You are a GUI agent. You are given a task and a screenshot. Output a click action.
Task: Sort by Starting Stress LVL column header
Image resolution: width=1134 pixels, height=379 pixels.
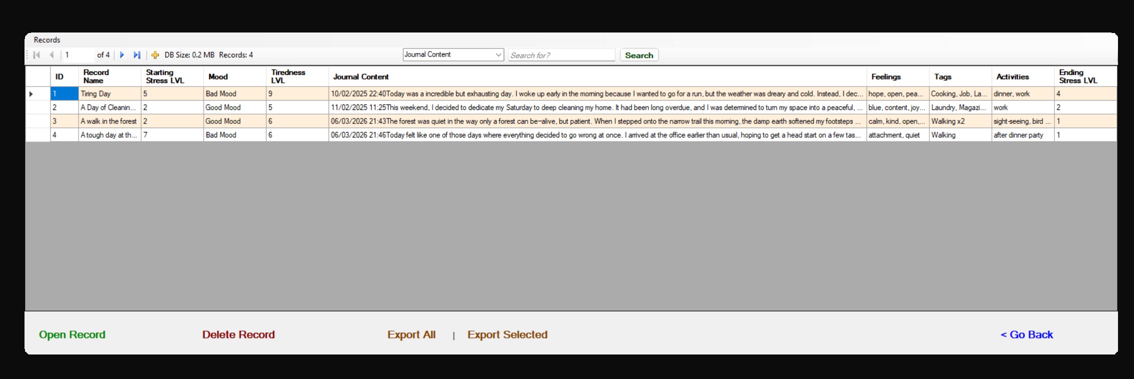click(172, 76)
